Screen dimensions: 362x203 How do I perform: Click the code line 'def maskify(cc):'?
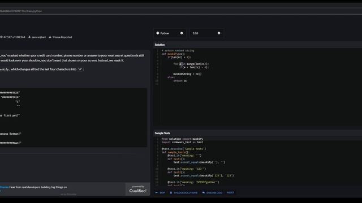[x=174, y=54]
